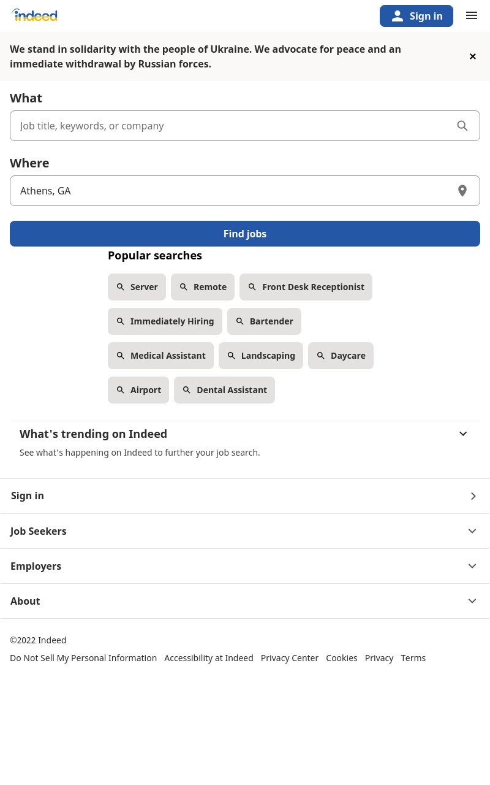Viewport: 490px width, 785px height.
Task: Open Accessibility at Indeed link
Action: 209,658
